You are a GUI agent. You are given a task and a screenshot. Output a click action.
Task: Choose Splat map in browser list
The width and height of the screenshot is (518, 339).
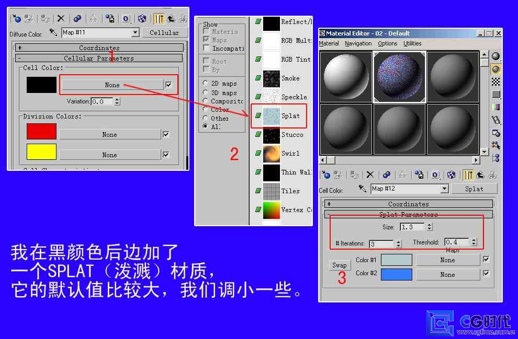pyautogui.click(x=279, y=116)
